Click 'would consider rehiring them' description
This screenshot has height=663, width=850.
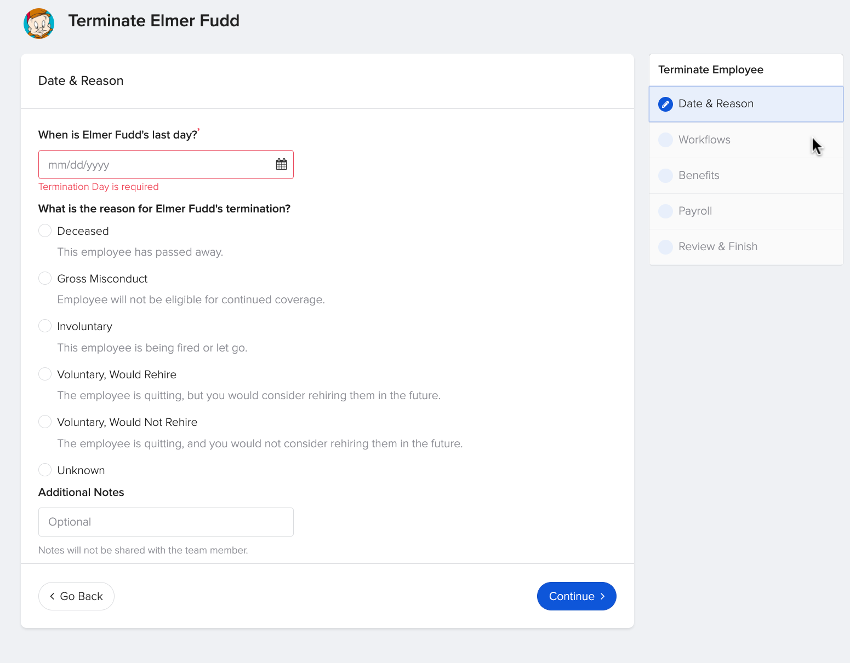tap(249, 395)
